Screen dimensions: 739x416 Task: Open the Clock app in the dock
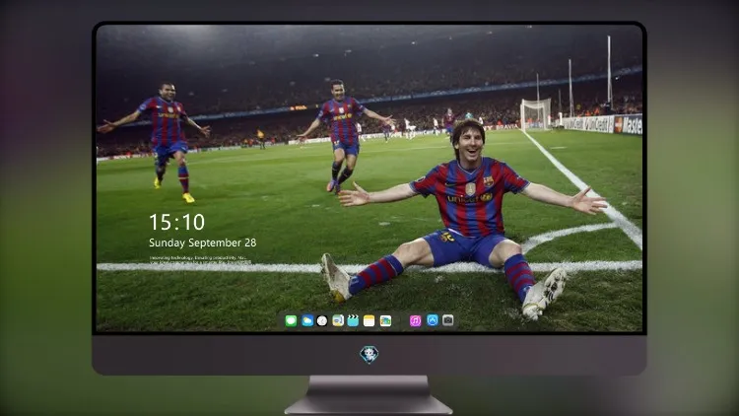click(322, 321)
